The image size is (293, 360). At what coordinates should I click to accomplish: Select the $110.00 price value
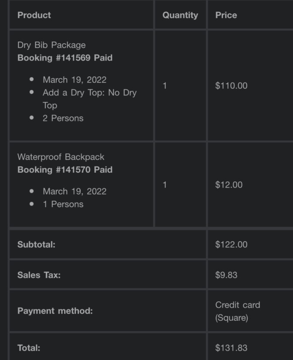click(231, 86)
